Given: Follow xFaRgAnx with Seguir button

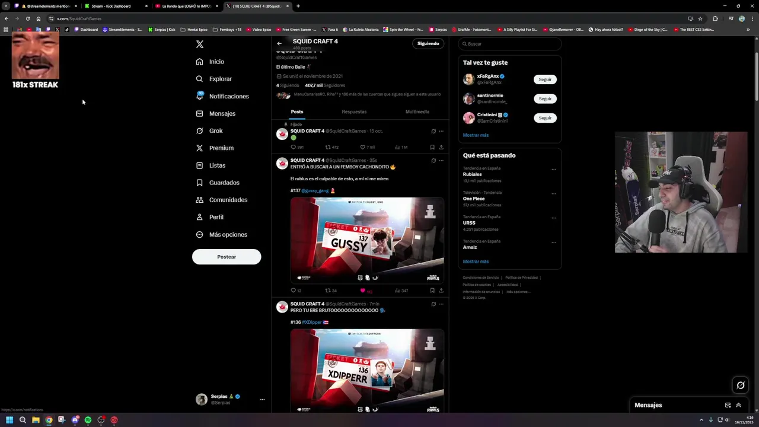Looking at the screenshot, I should [545, 79].
